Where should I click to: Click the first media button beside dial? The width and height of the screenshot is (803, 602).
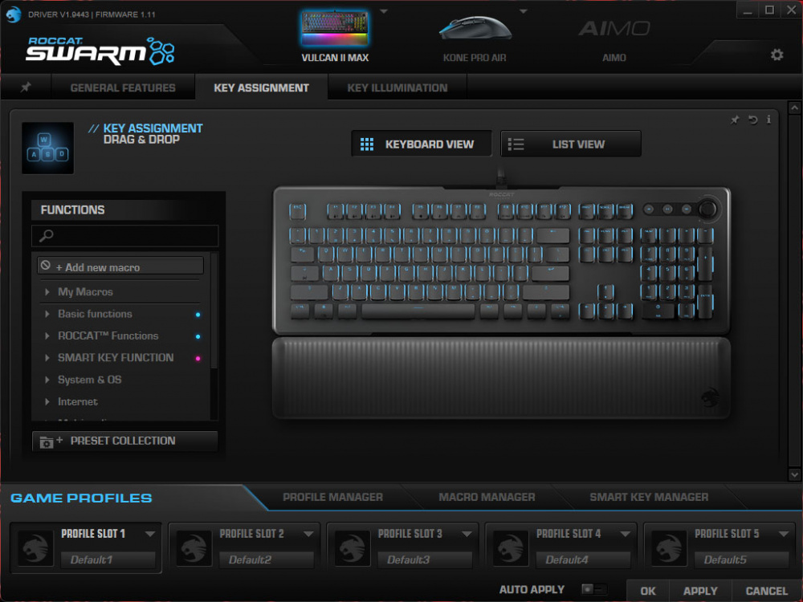pyautogui.click(x=649, y=209)
